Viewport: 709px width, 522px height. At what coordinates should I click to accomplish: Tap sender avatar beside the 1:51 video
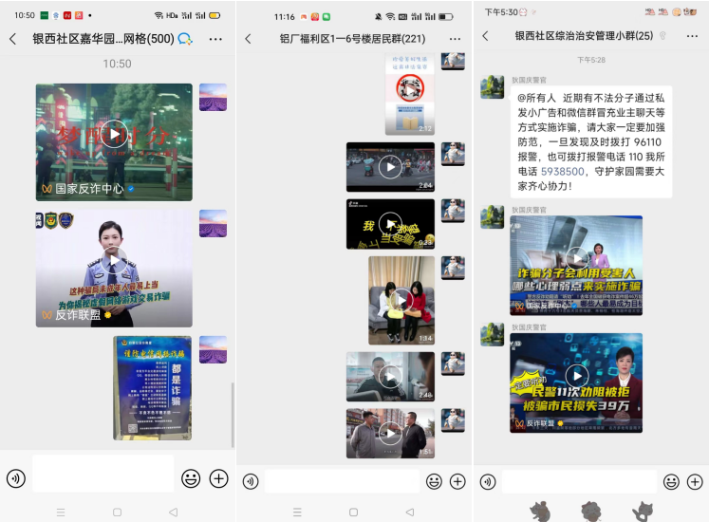453,420
